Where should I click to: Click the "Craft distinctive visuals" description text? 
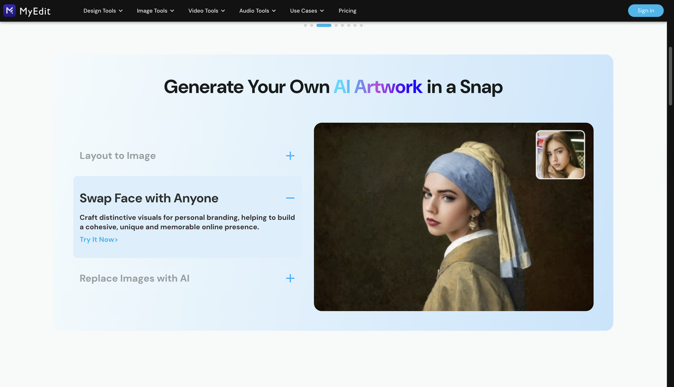[187, 222]
